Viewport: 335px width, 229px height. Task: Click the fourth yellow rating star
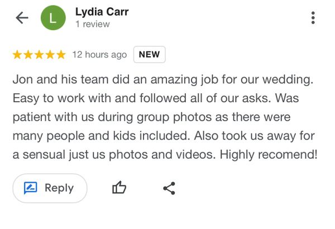point(50,55)
